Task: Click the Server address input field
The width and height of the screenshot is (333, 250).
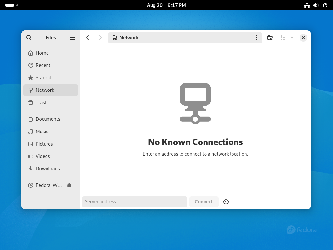Action: [134, 202]
